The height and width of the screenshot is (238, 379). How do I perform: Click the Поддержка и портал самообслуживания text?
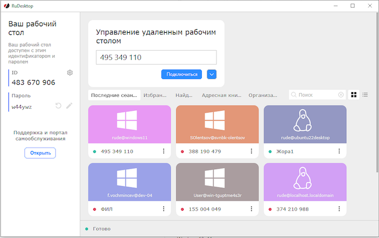pos(40,135)
